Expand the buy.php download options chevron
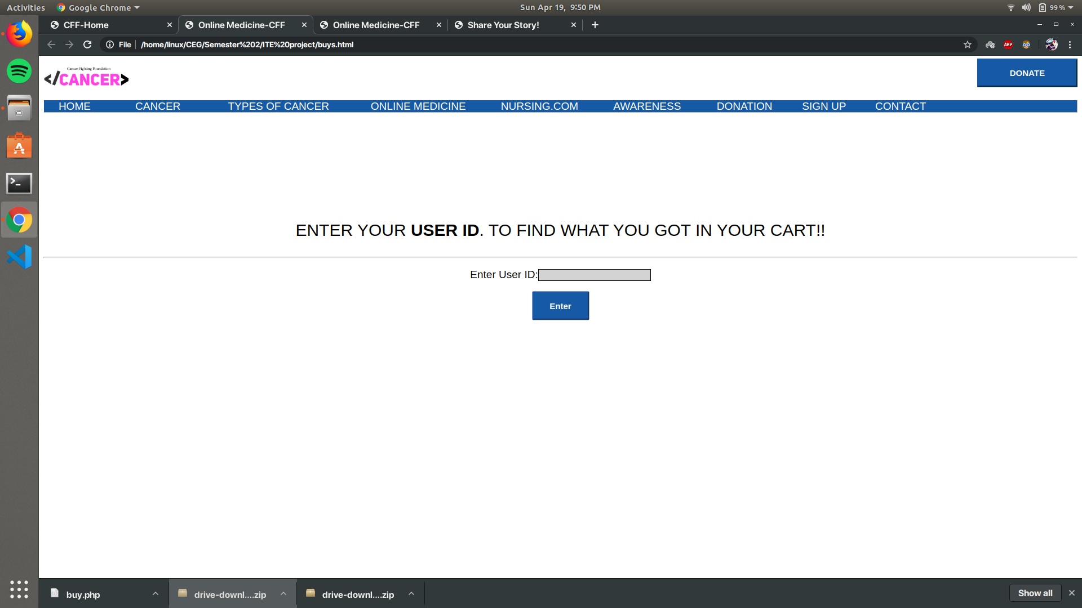1082x608 pixels. [x=156, y=594]
